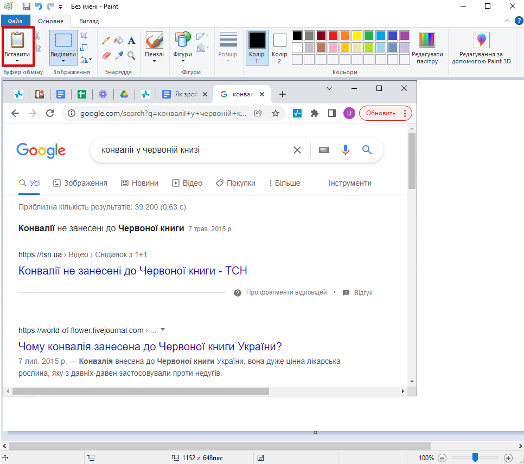Open the shape Outline dropdown

202,36
